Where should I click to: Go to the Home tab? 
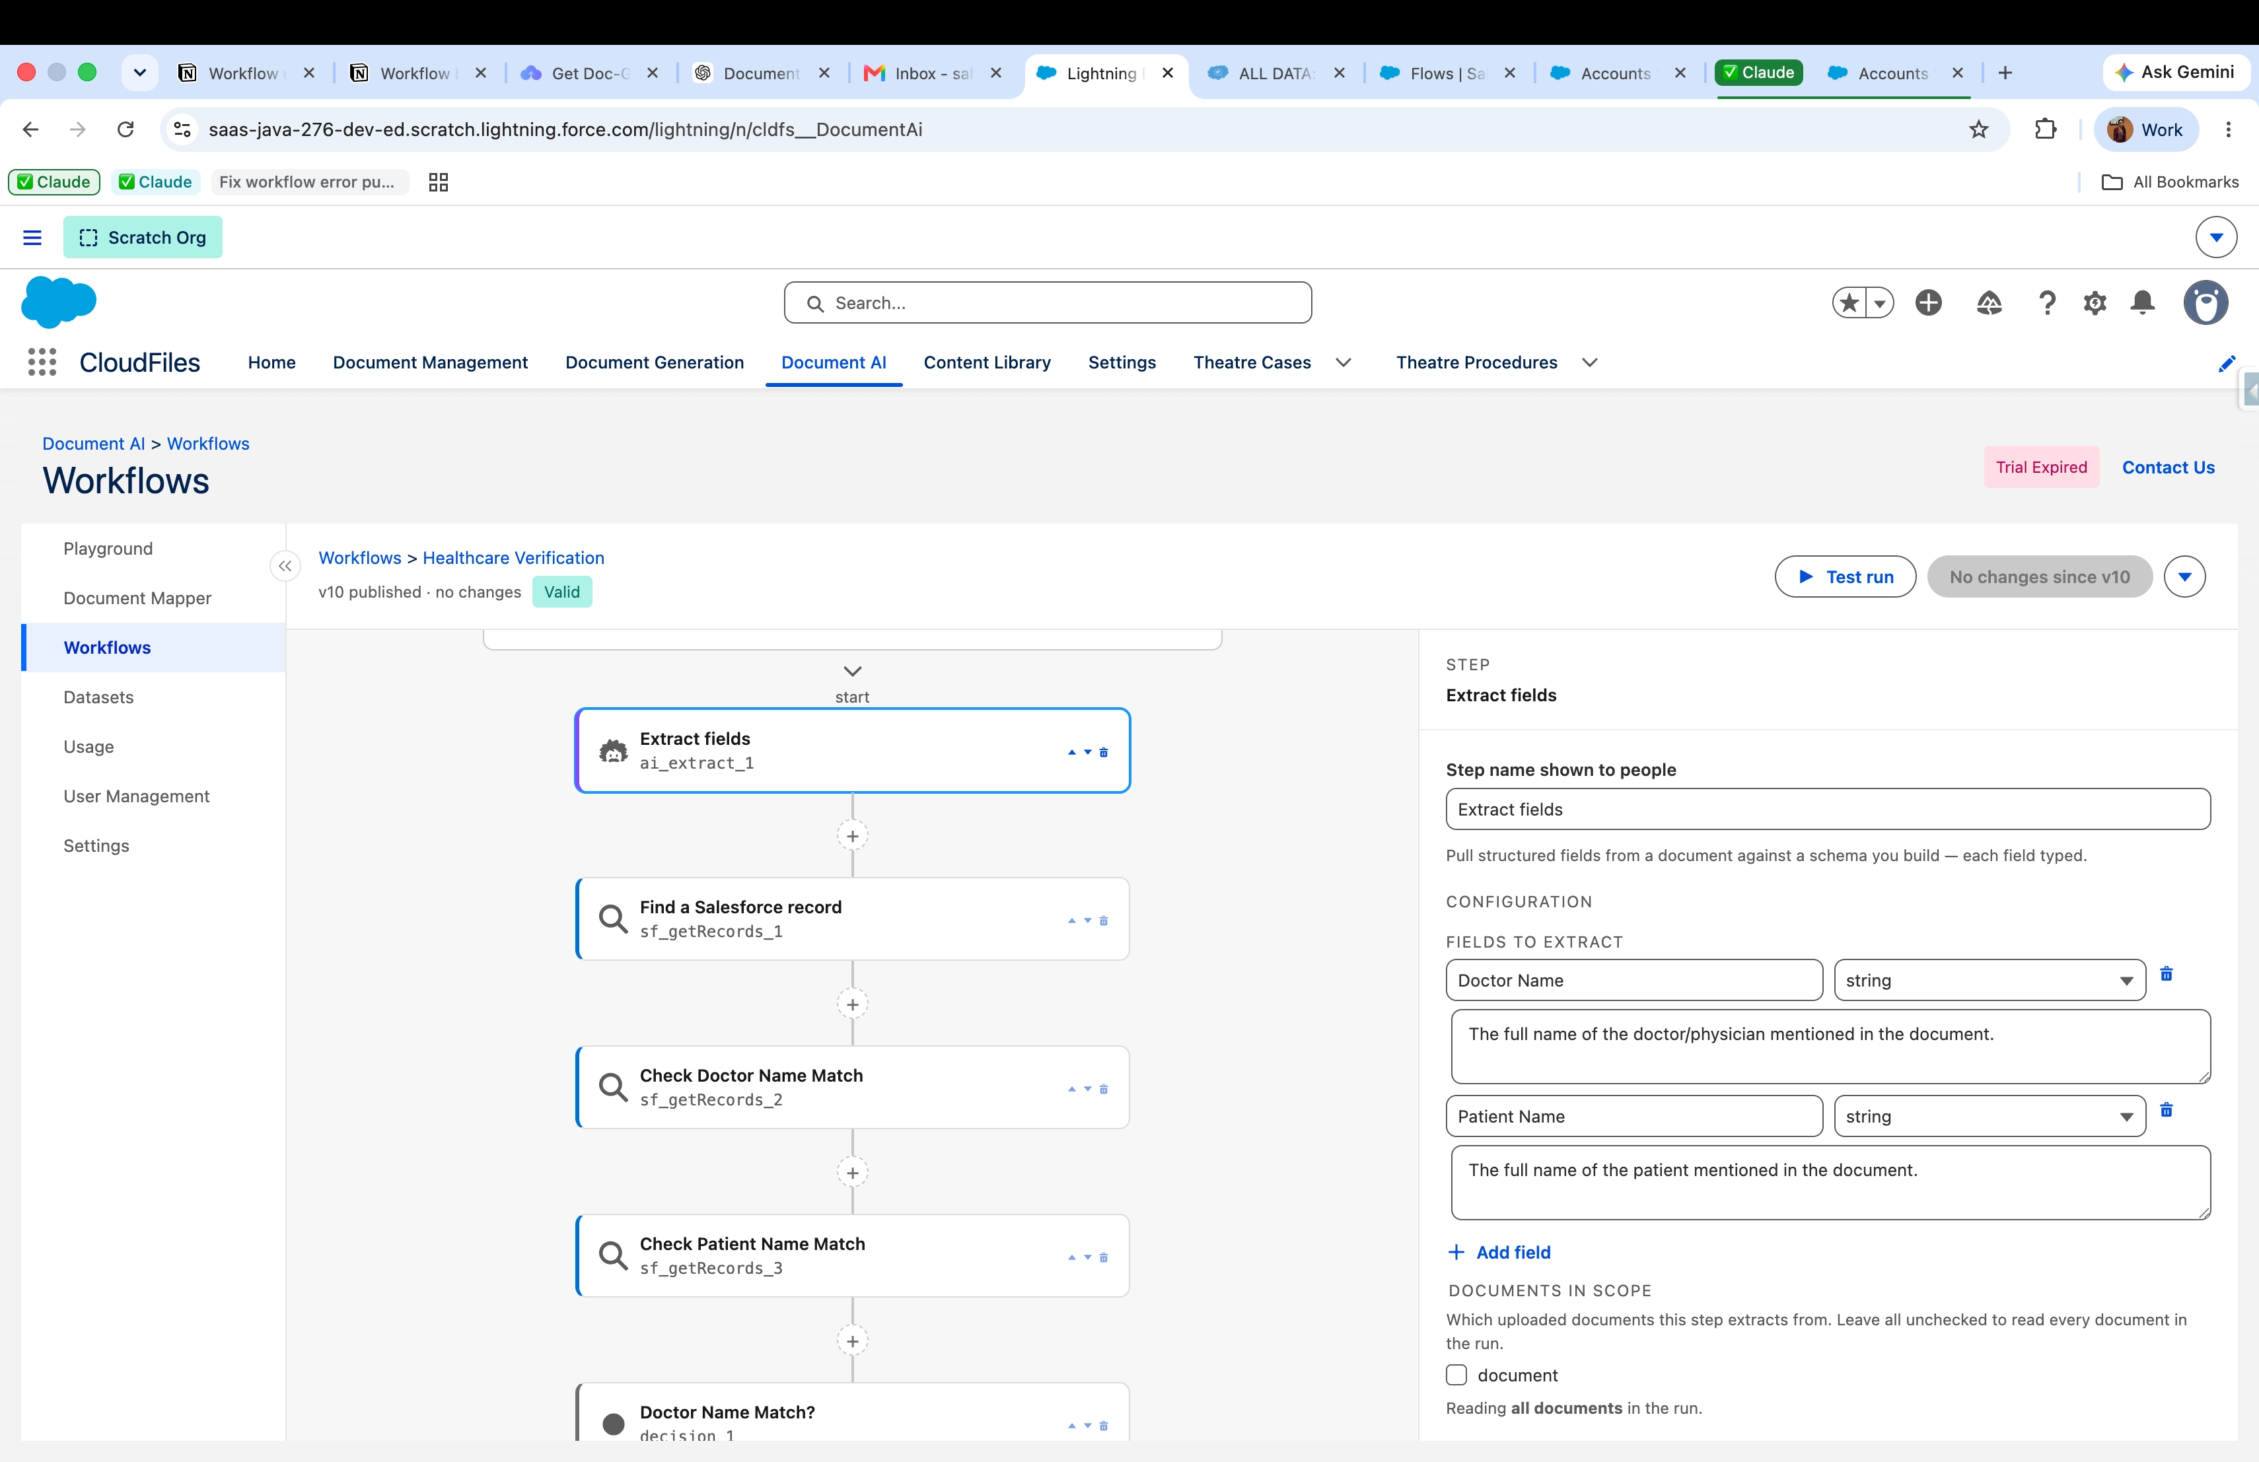pos(271,363)
